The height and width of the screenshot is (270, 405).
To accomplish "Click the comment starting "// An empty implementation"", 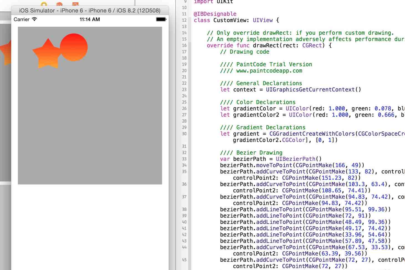I will point(306,39).
